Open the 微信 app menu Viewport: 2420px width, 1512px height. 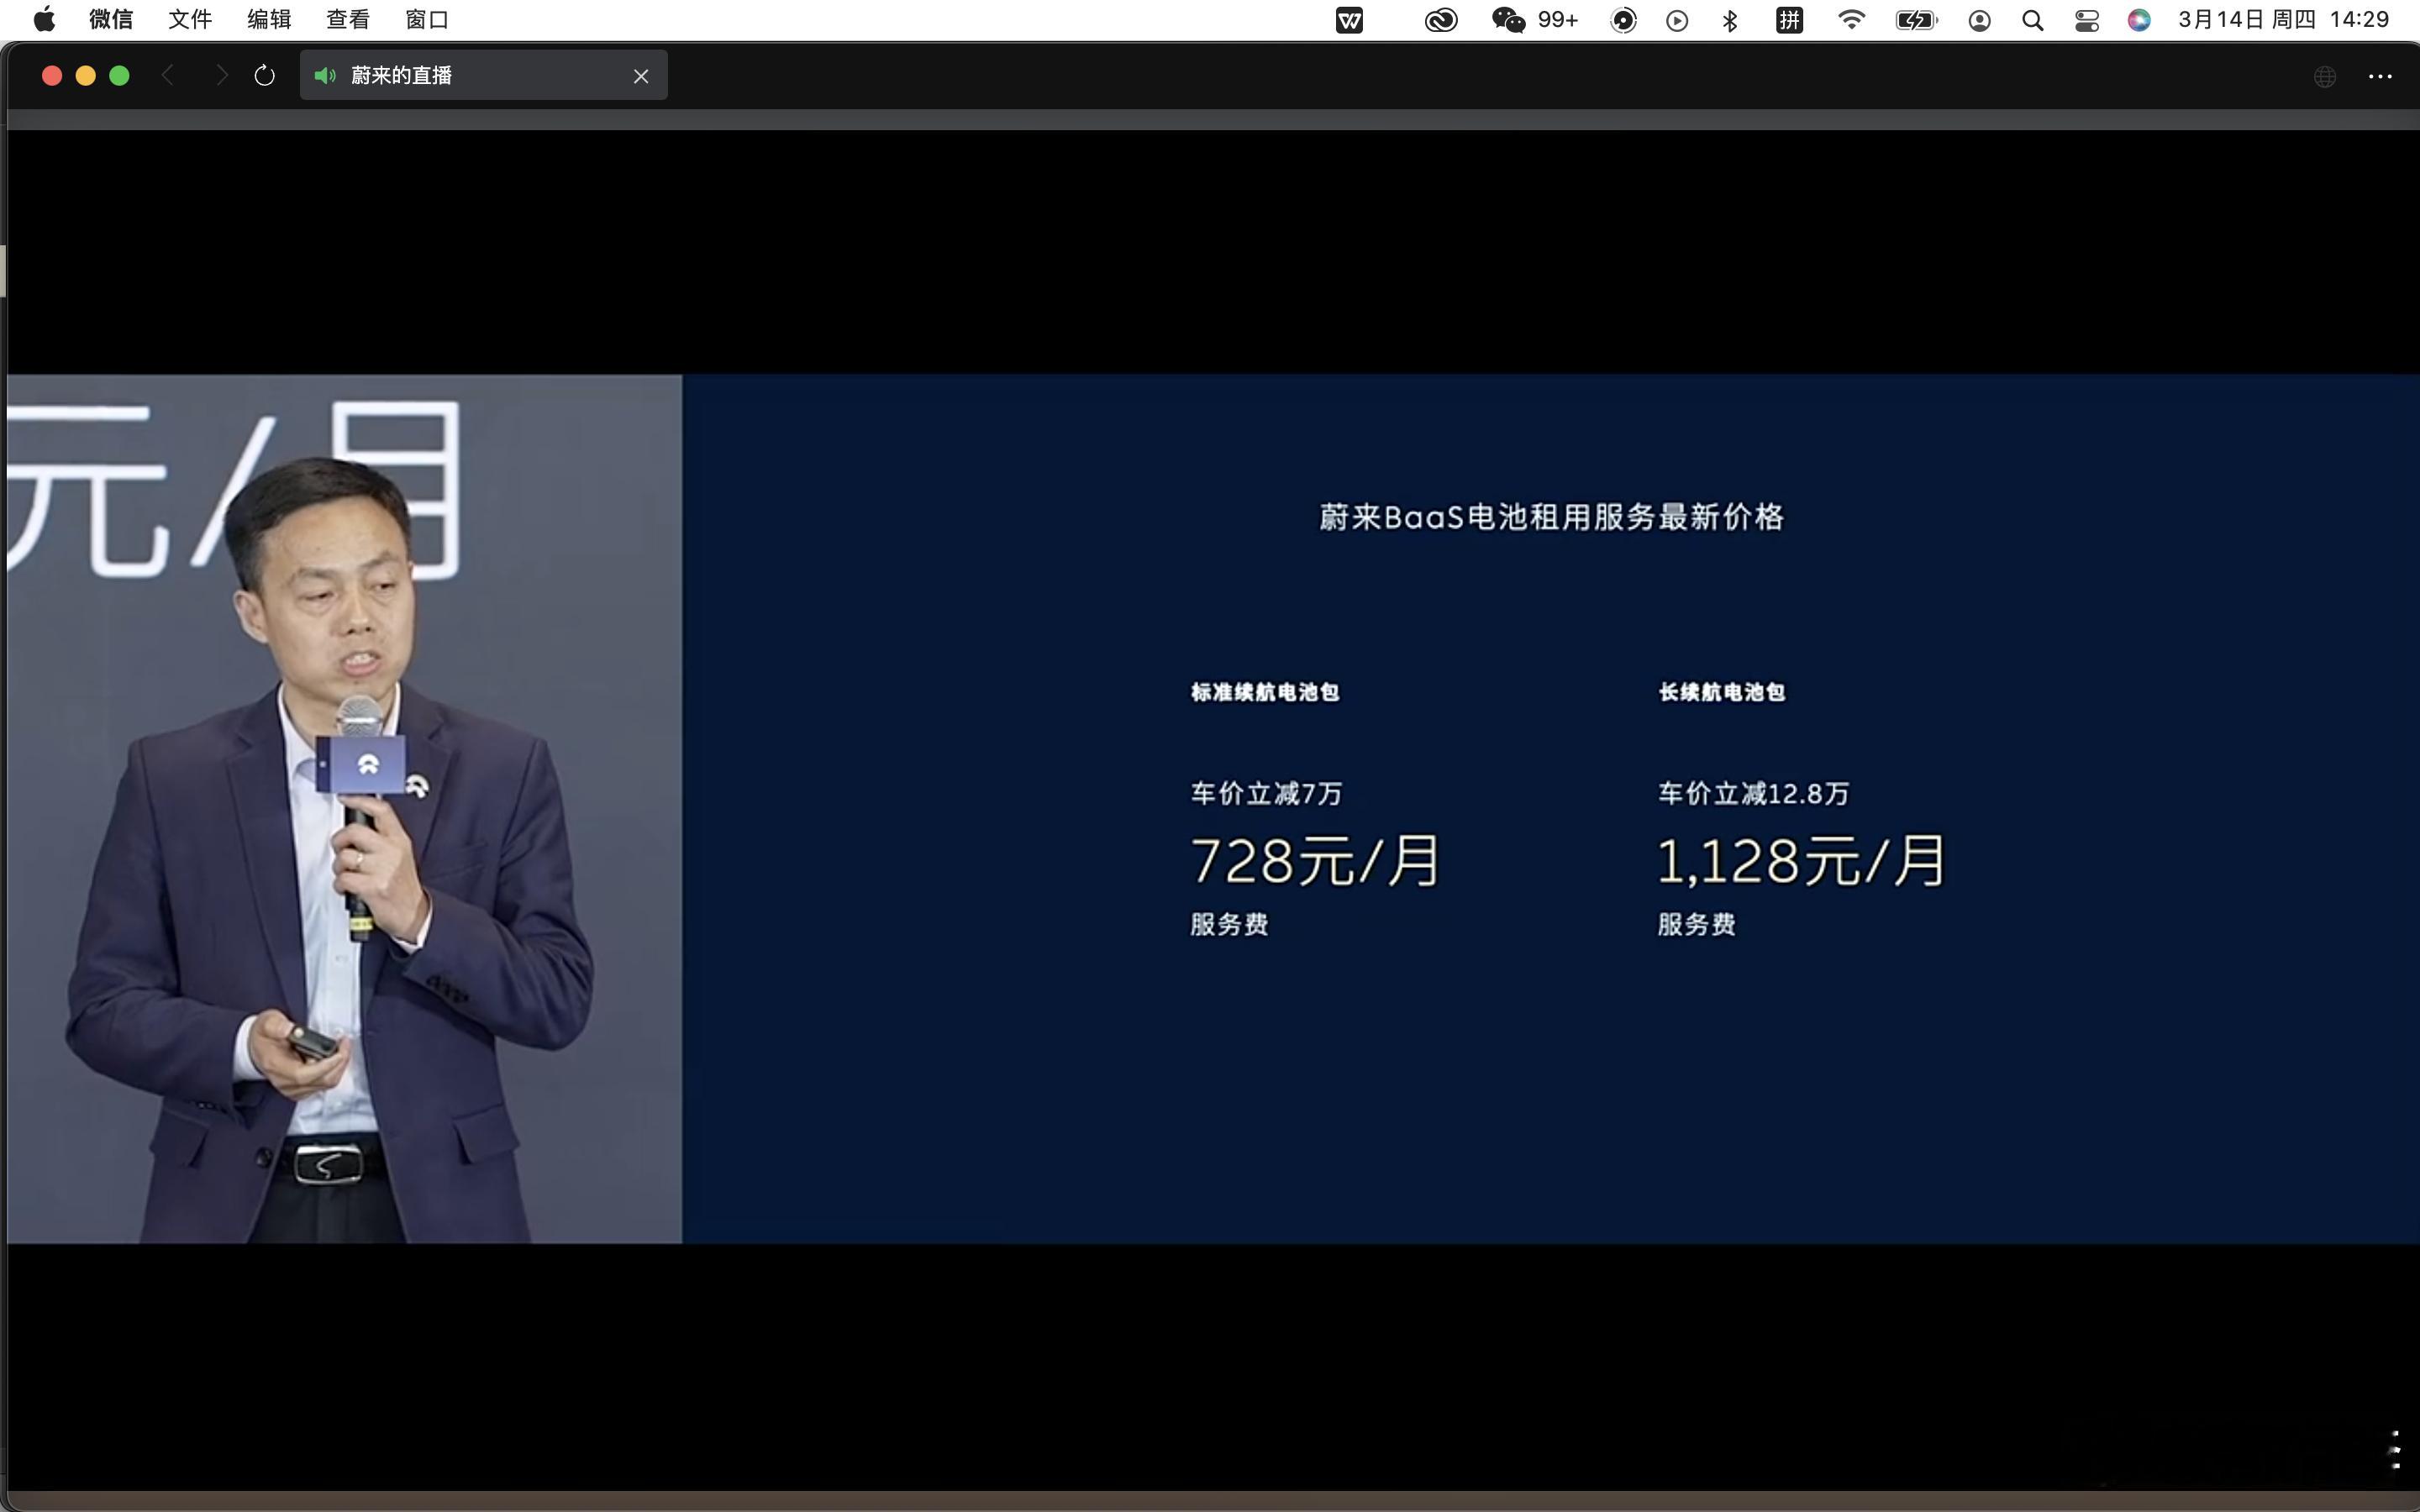(x=110, y=19)
